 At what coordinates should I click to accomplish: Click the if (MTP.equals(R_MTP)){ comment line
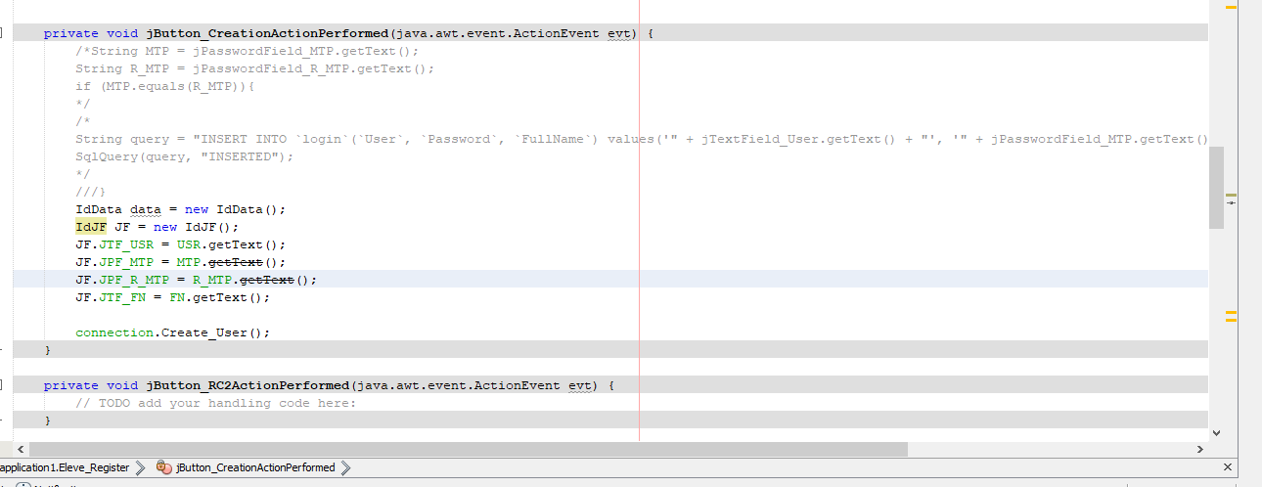[x=164, y=86]
